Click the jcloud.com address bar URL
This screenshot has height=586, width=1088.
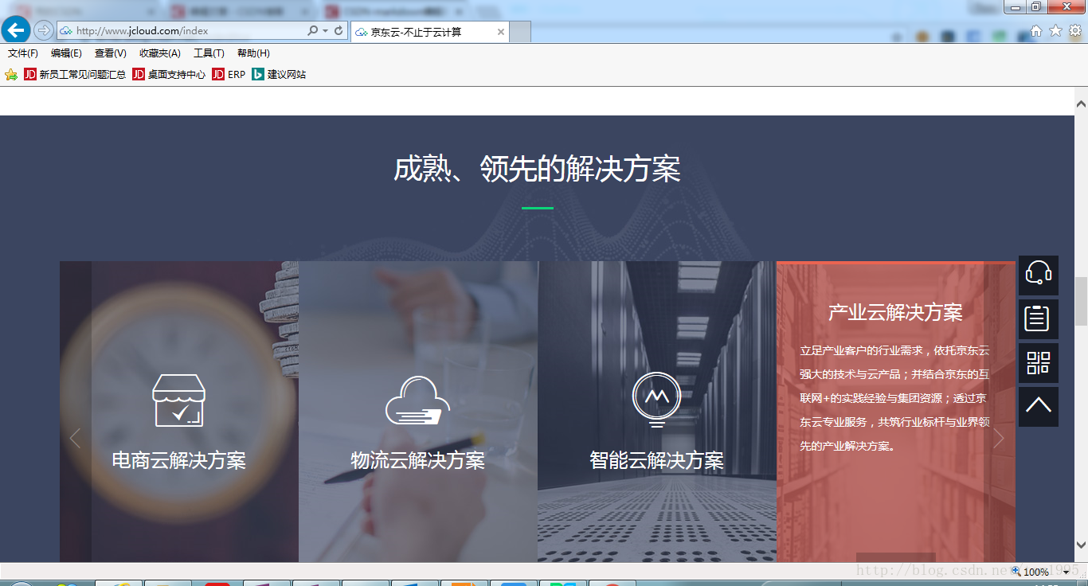click(x=143, y=31)
